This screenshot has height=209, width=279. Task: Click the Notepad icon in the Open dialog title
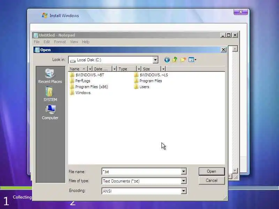tap(37, 50)
